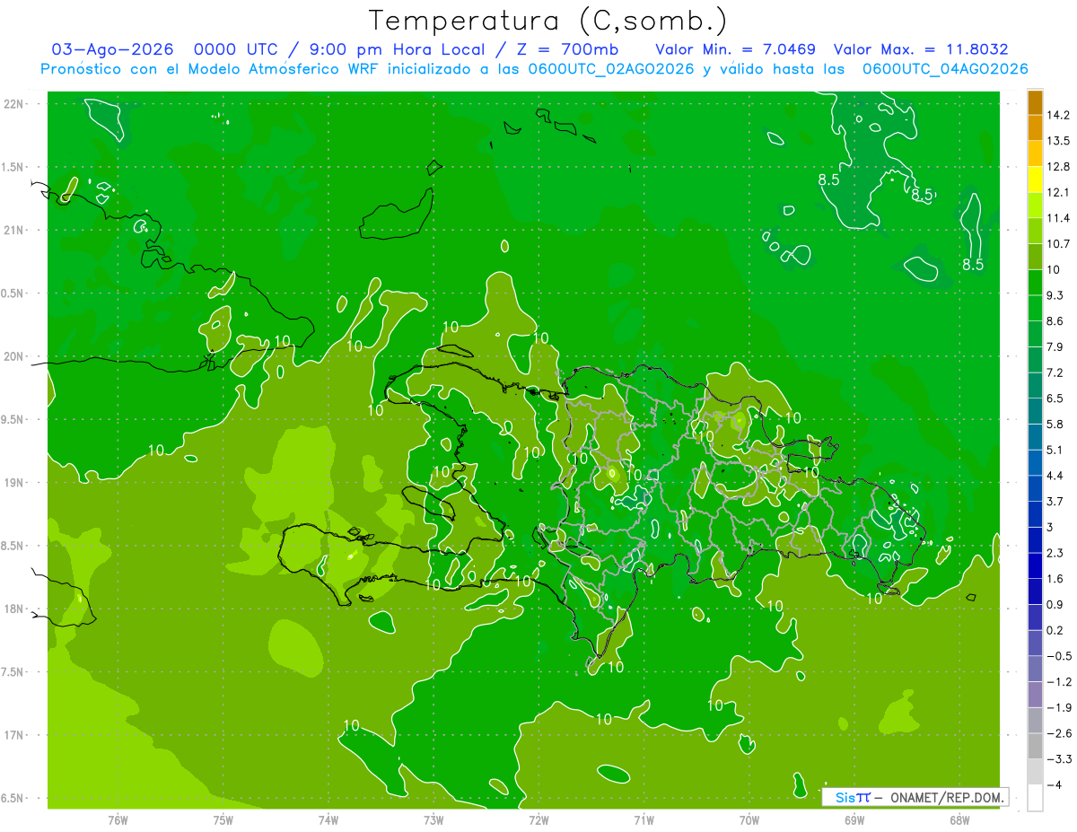Select purple legend swatch between -1.2 and -1.9
Image resolution: width=1077 pixels, height=832 pixels.
click(1035, 695)
